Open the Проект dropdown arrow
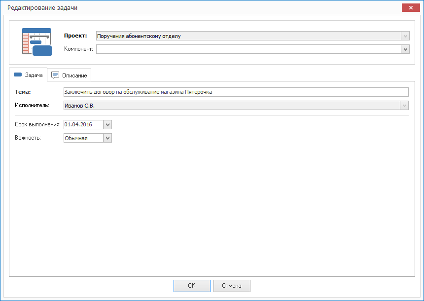The height and width of the screenshot is (301, 424). (405, 36)
